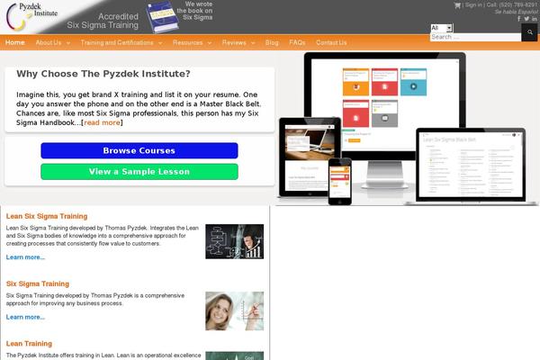Focus the Search input field

coord(475,37)
